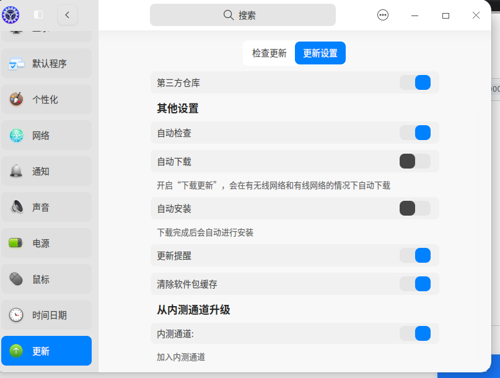Open the 默认程序 sidebar icon
This screenshot has width=500, height=378.
click(x=16, y=63)
